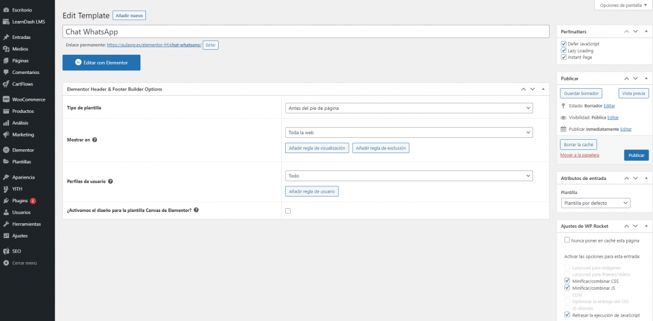Click the CartFlows icon
Image resolution: width=653 pixels, height=321 pixels.
pyautogui.click(x=6, y=84)
